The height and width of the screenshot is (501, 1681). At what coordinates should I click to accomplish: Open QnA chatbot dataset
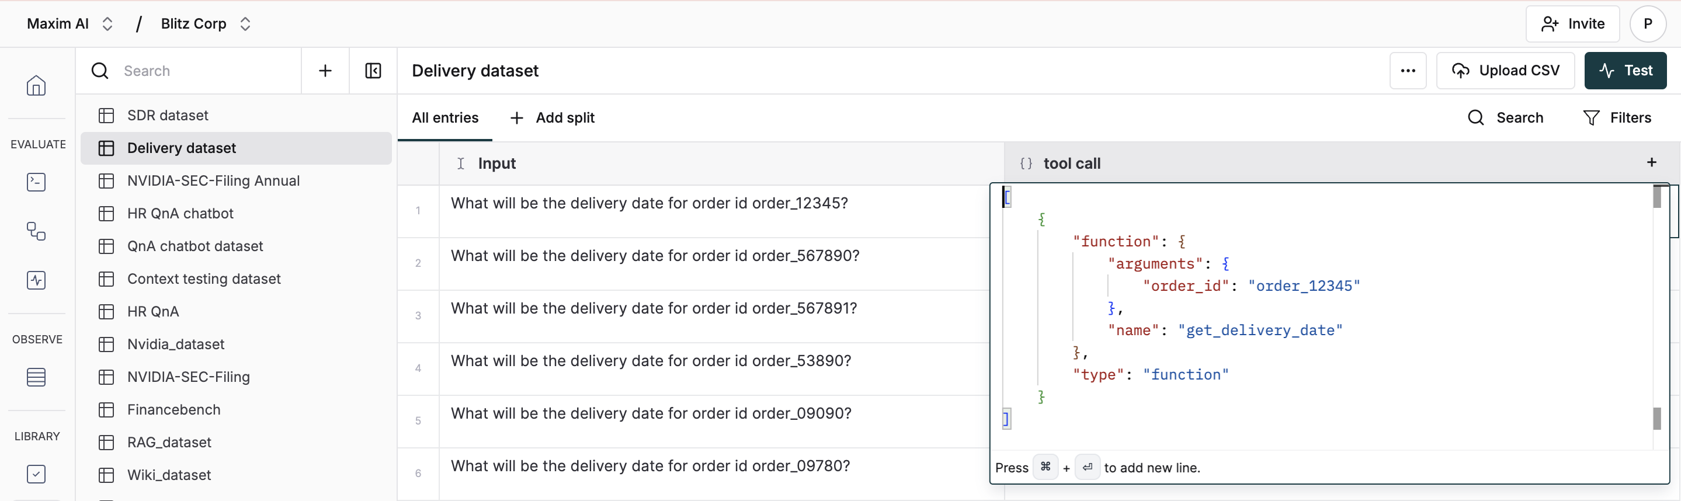click(x=235, y=246)
